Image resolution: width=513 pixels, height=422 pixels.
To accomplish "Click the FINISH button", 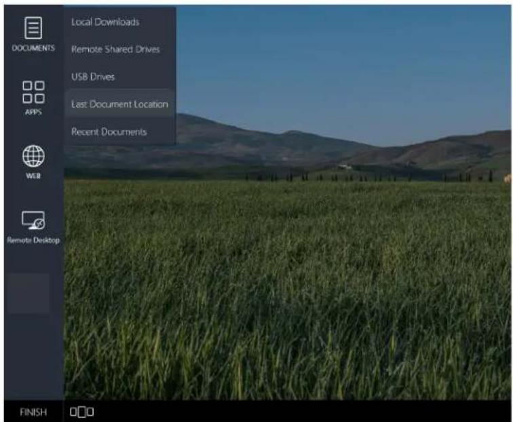I will [33, 413].
